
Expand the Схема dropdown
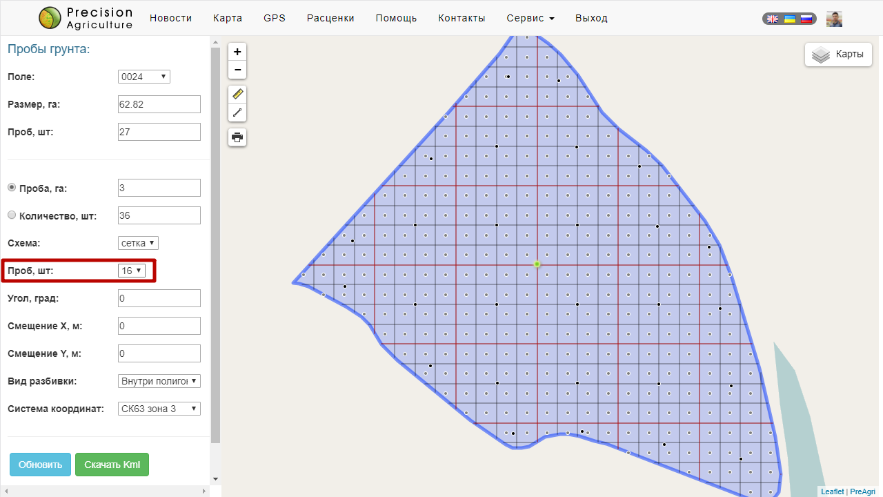[x=139, y=243]
